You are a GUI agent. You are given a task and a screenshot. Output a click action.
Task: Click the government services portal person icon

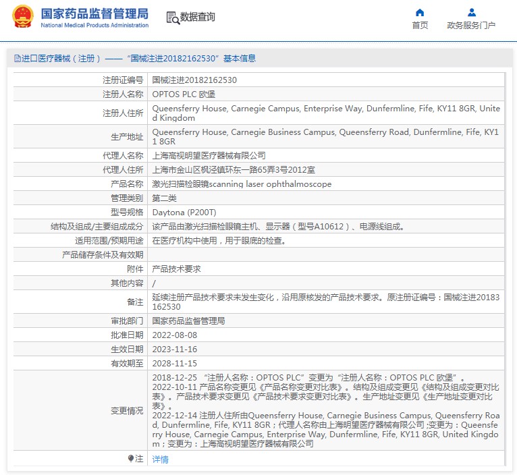click(x=472, y=13)
